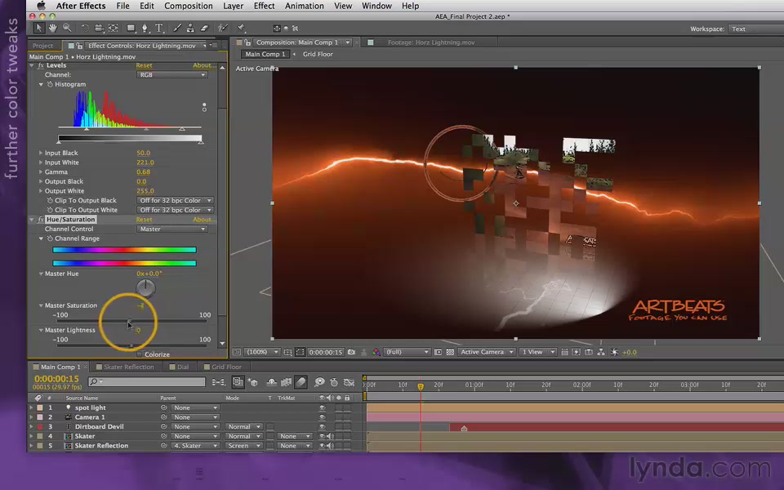The image size is (784, 490).
Task: Open the Layer menu
Action: (x=233, y=6)
